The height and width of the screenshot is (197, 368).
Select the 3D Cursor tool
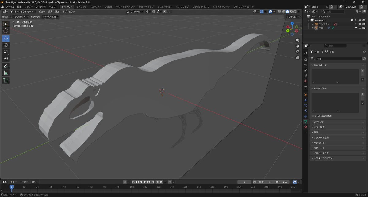(6, 31)
